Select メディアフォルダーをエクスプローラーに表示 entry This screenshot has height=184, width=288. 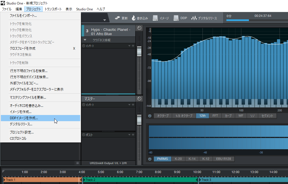point(40,89)
